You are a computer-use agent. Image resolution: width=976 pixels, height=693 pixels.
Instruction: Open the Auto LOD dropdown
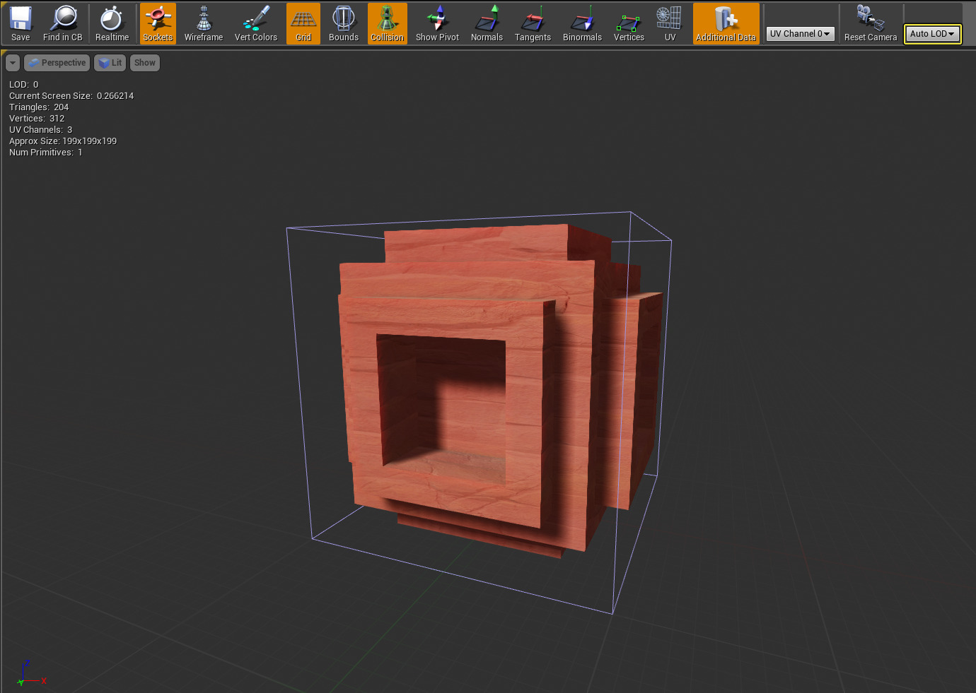(x=932, y=34)
